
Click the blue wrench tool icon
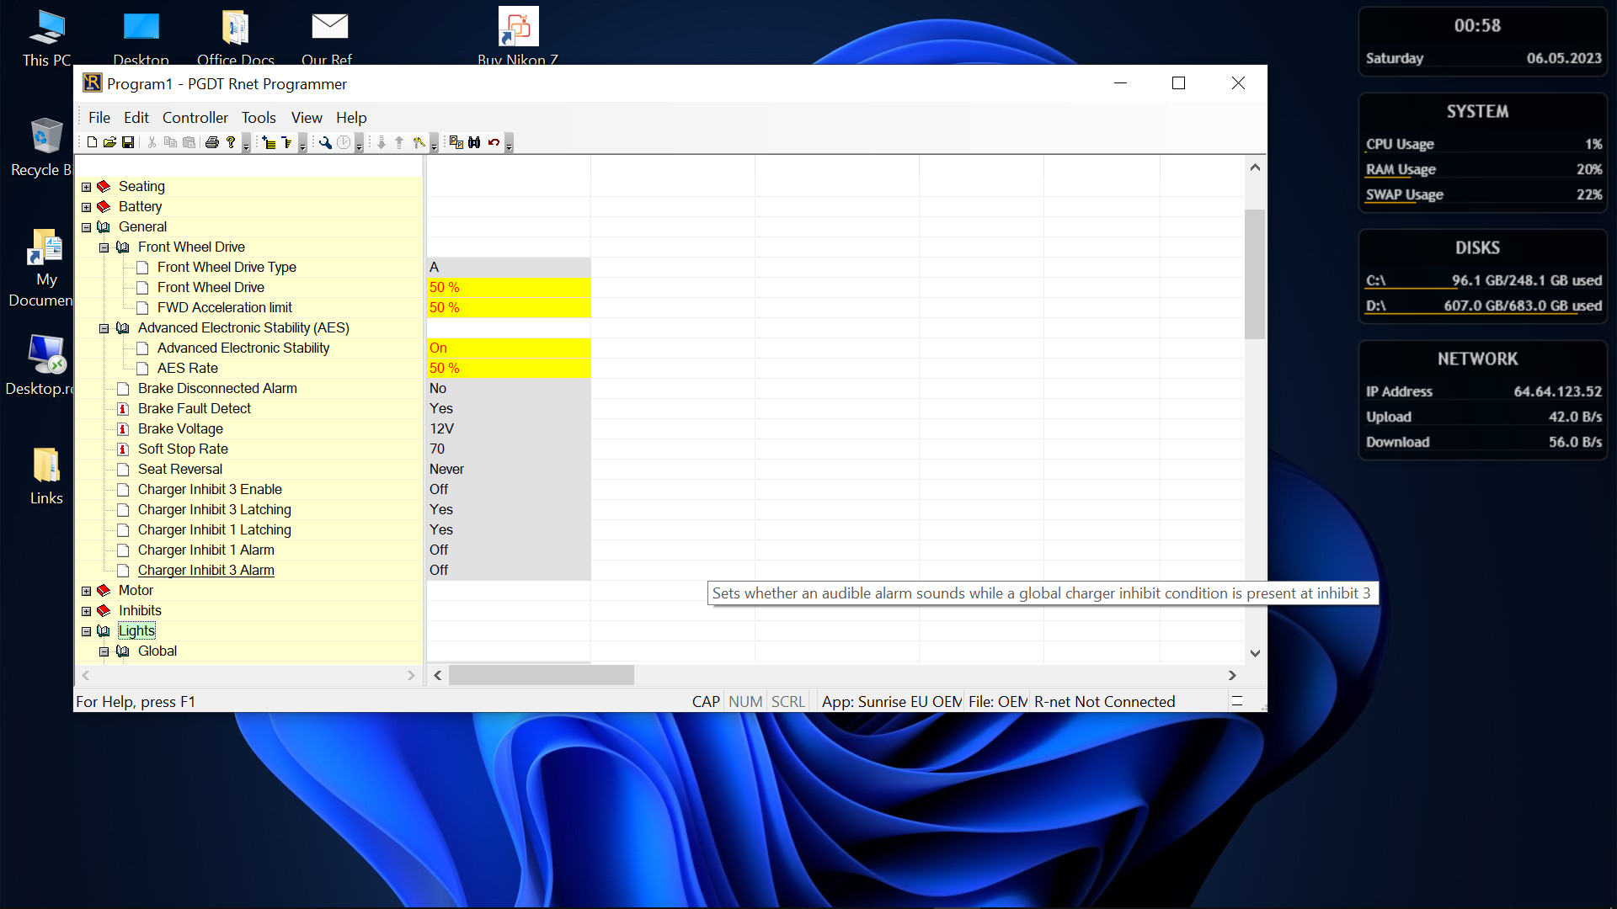coord(325,142)
